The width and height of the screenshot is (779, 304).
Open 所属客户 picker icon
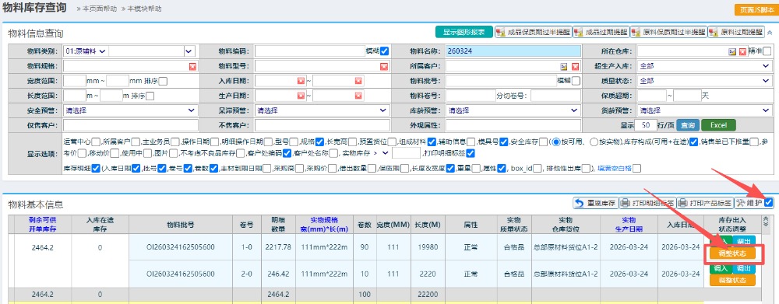click(564, 66)
